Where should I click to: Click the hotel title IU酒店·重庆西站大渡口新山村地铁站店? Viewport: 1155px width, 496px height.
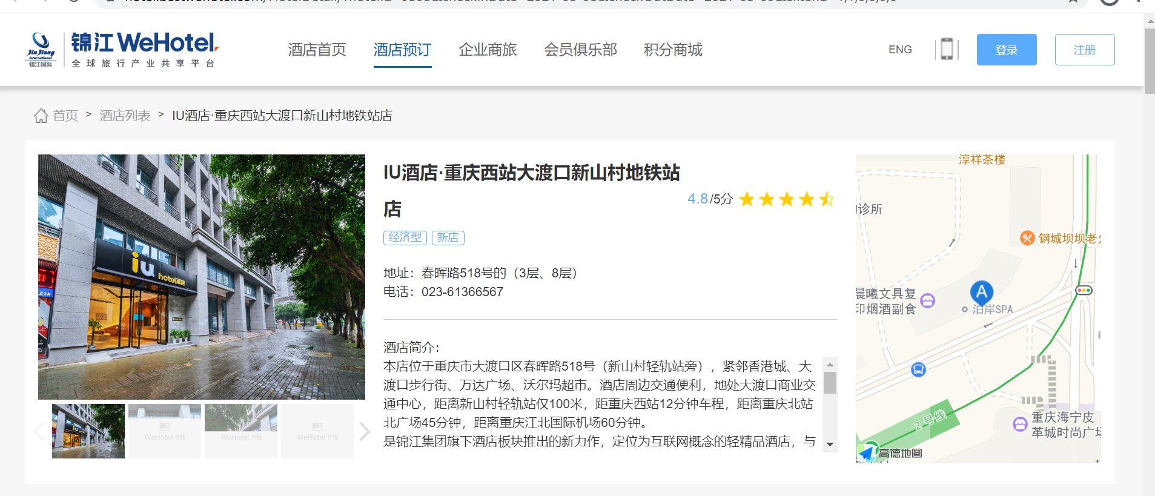532,191
